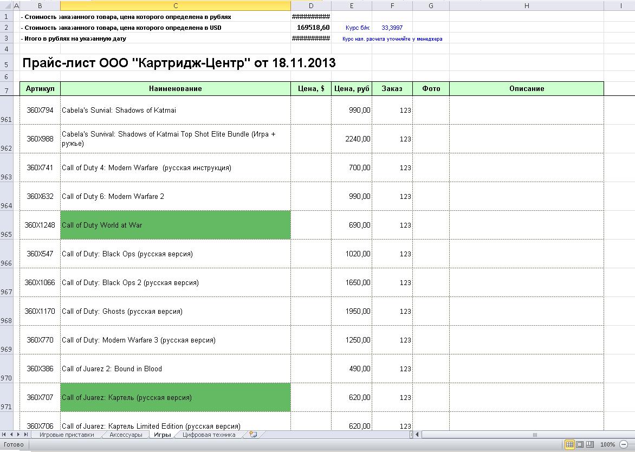Click Cabela's Survial: Shadows of Katmai cell
The image size is (635, 452).
pyautogui.click(x=176, y=110)
